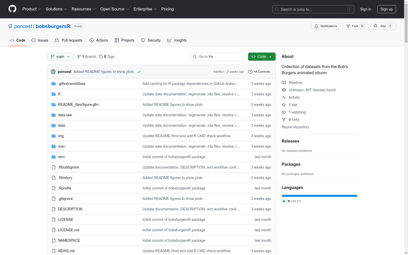Switch to the Pull requests tab
Viewport: 408px width, 255px height.
point(69,40)
